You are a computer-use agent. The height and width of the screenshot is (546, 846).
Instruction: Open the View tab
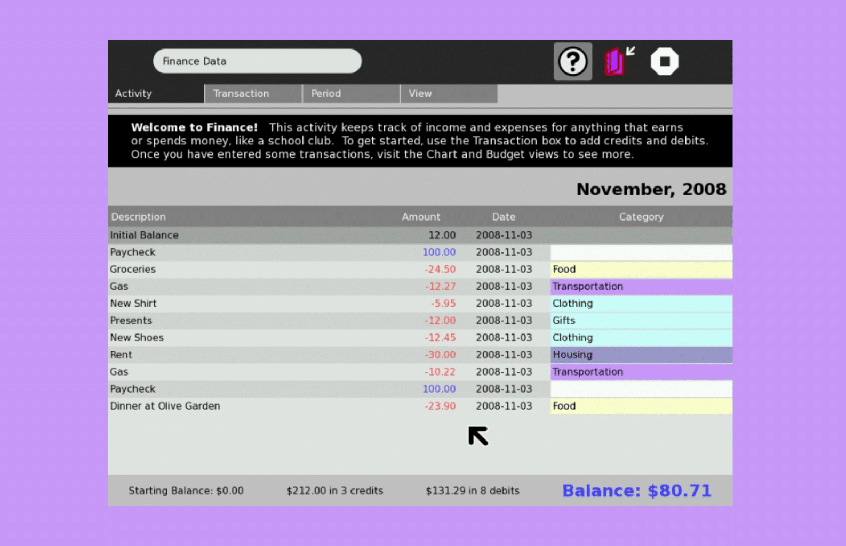tap(449, 93)
